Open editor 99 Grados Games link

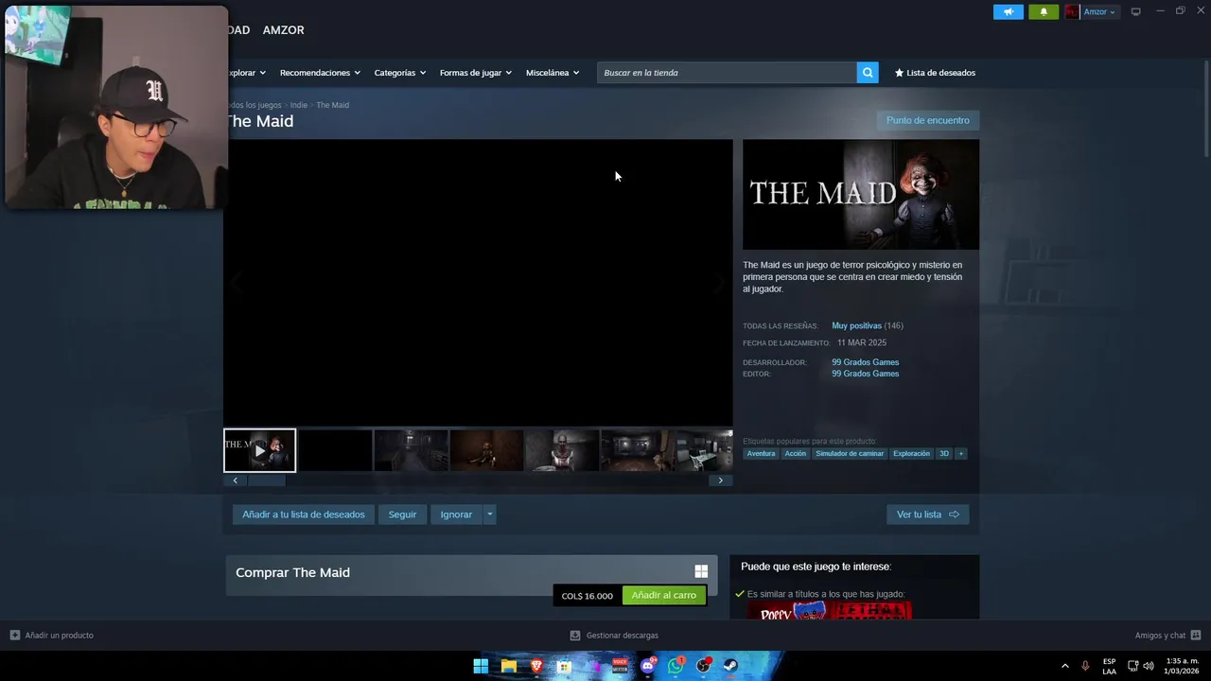coord(865,374)
